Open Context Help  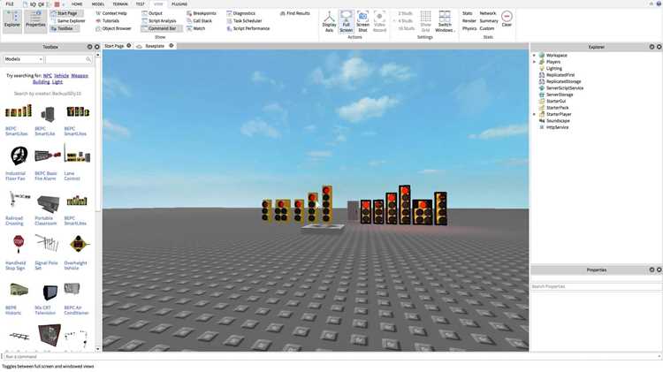(x=111, y=13)
